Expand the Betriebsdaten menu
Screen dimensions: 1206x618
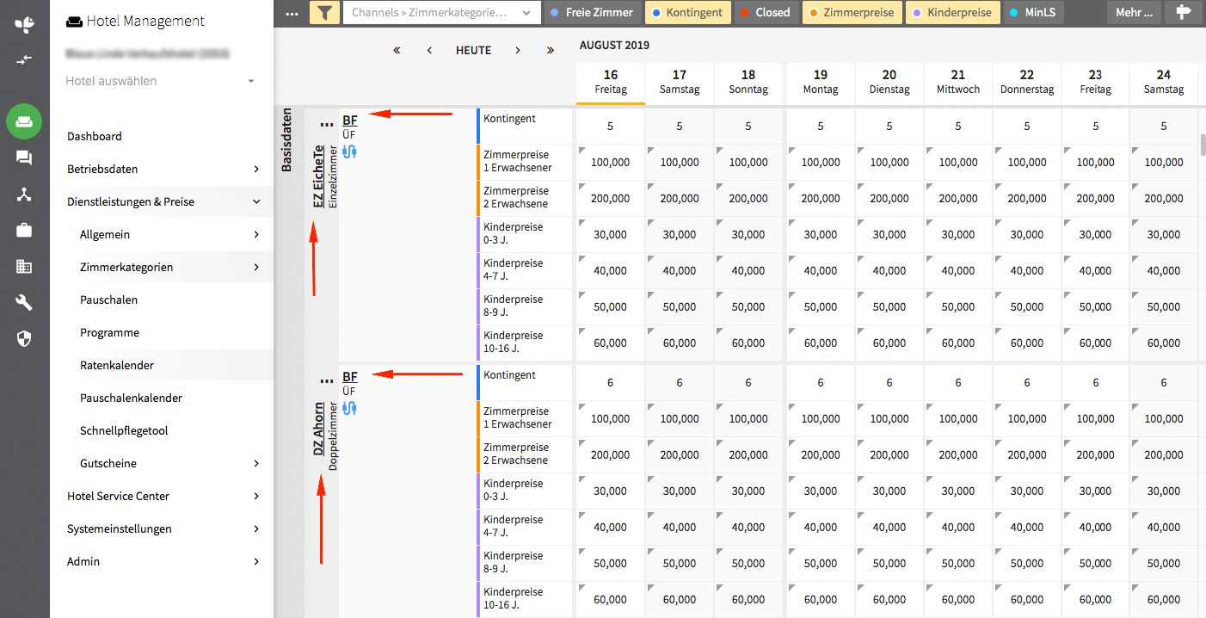point(162,169)
